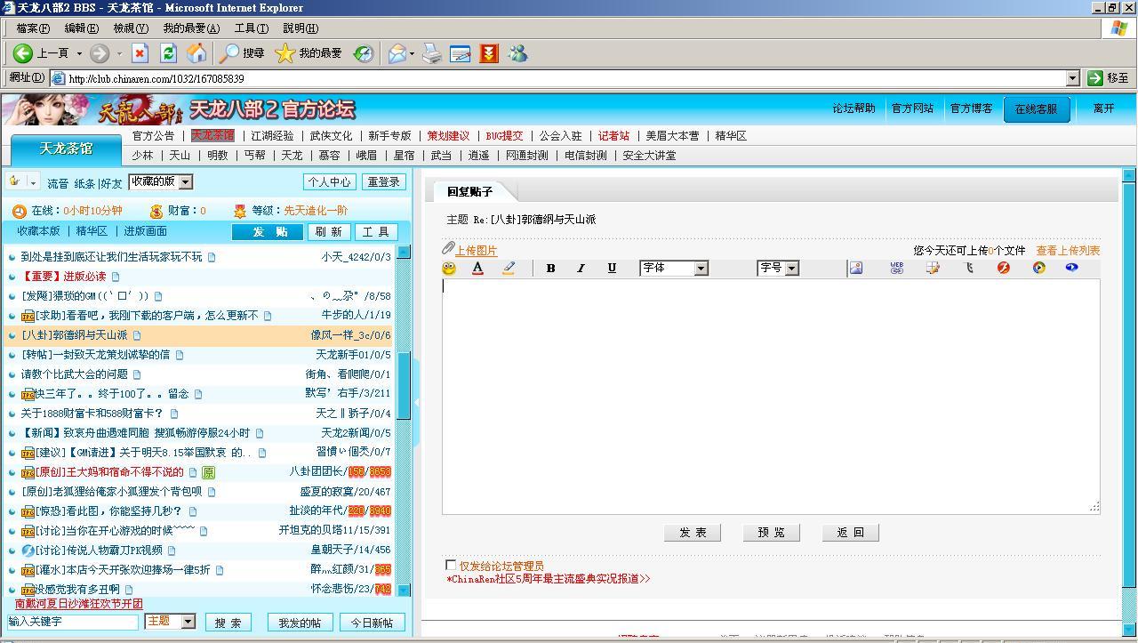Open the 主题 search type dropdown
Viewport: 1138px width, 643px height.
pos(170,622)
